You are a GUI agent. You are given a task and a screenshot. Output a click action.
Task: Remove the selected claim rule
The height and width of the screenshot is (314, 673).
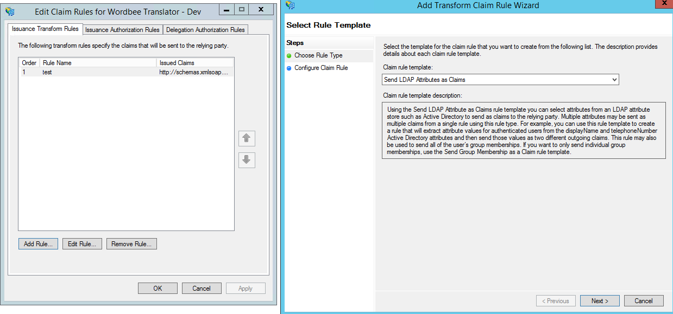(131, 243)
